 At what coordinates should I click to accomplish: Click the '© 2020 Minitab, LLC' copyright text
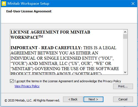click(x=32, y=100)
